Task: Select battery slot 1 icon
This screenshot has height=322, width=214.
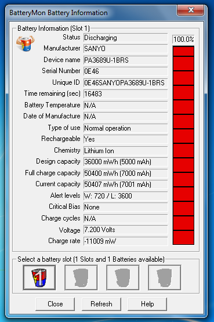Action: [39, 277]
